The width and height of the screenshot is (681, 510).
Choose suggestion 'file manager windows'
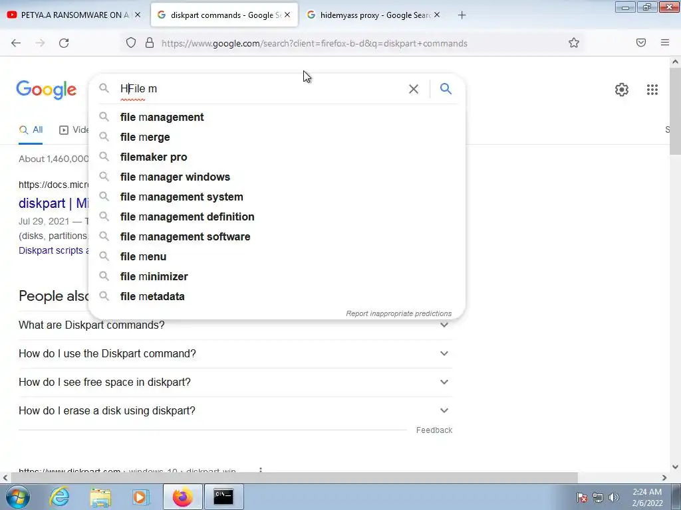coord(277,177)
